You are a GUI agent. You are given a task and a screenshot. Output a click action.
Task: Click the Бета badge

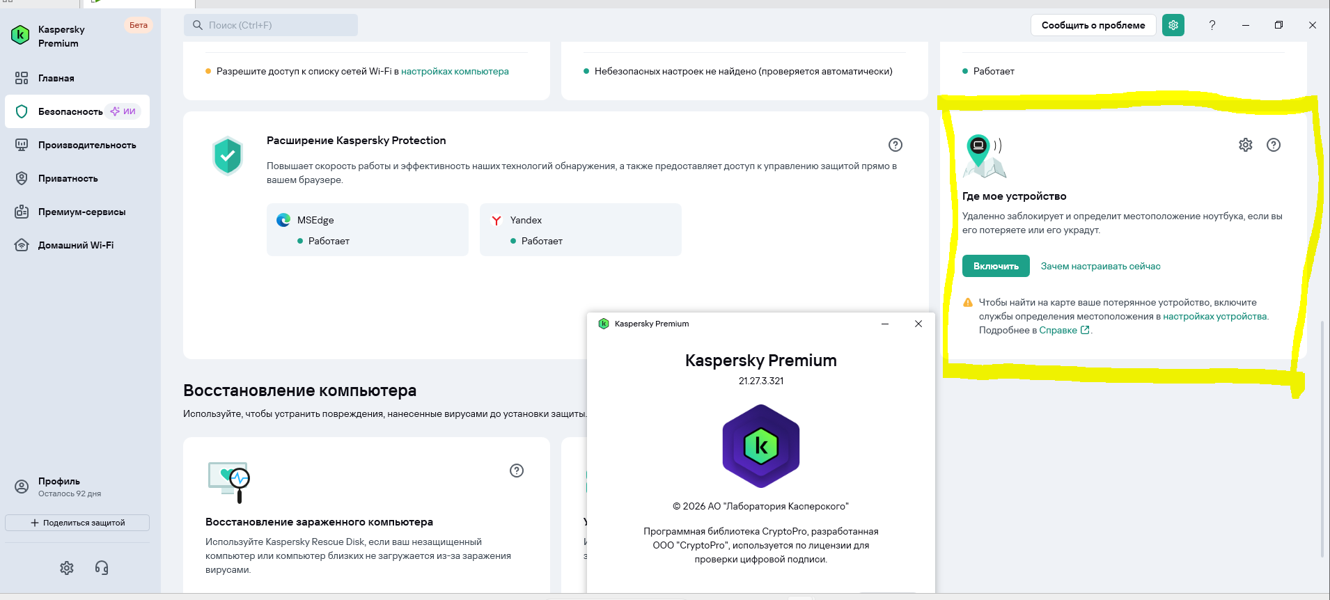(x=139, y=25)
